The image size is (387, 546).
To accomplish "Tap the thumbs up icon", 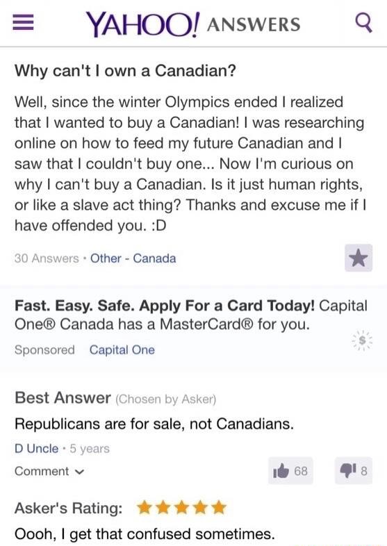I will pos(281,471).
